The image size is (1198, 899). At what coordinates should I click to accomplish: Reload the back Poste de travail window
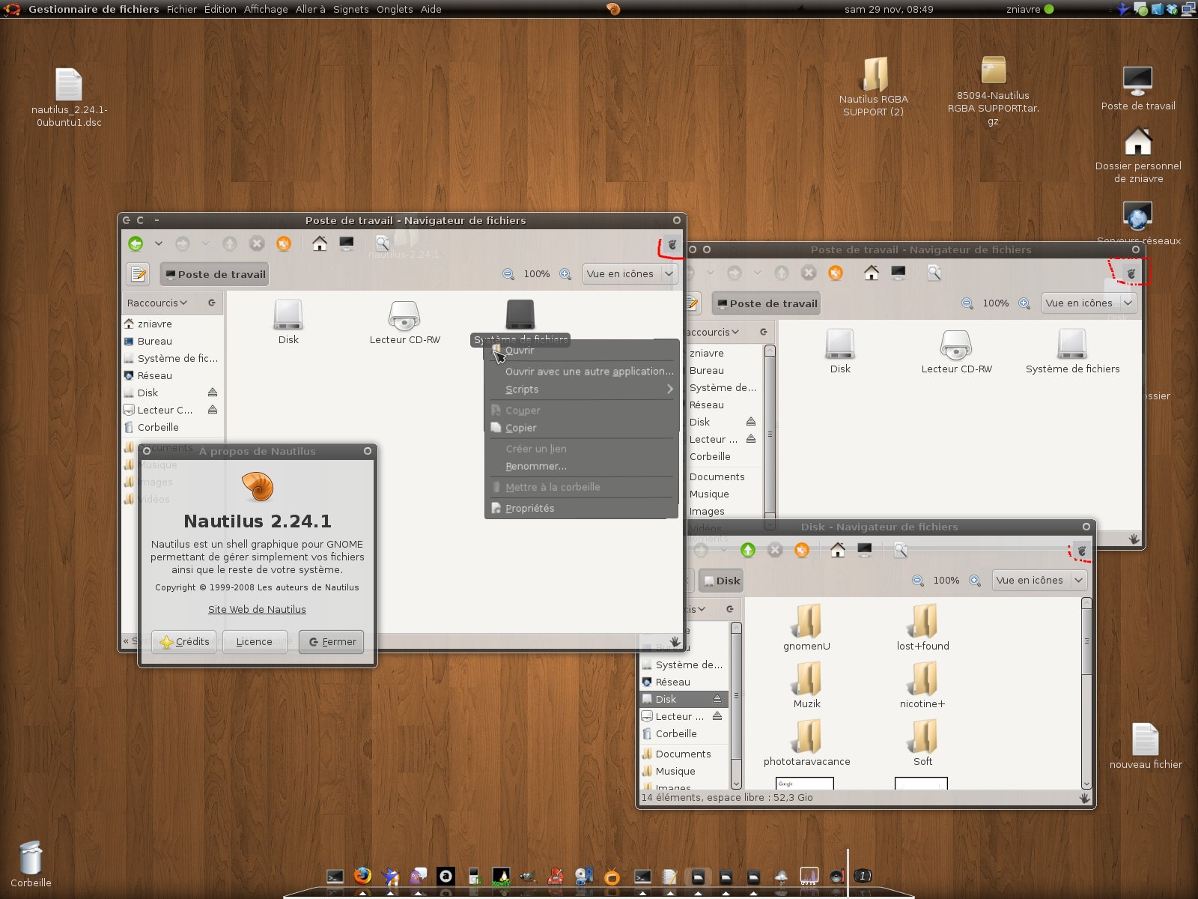836,273
